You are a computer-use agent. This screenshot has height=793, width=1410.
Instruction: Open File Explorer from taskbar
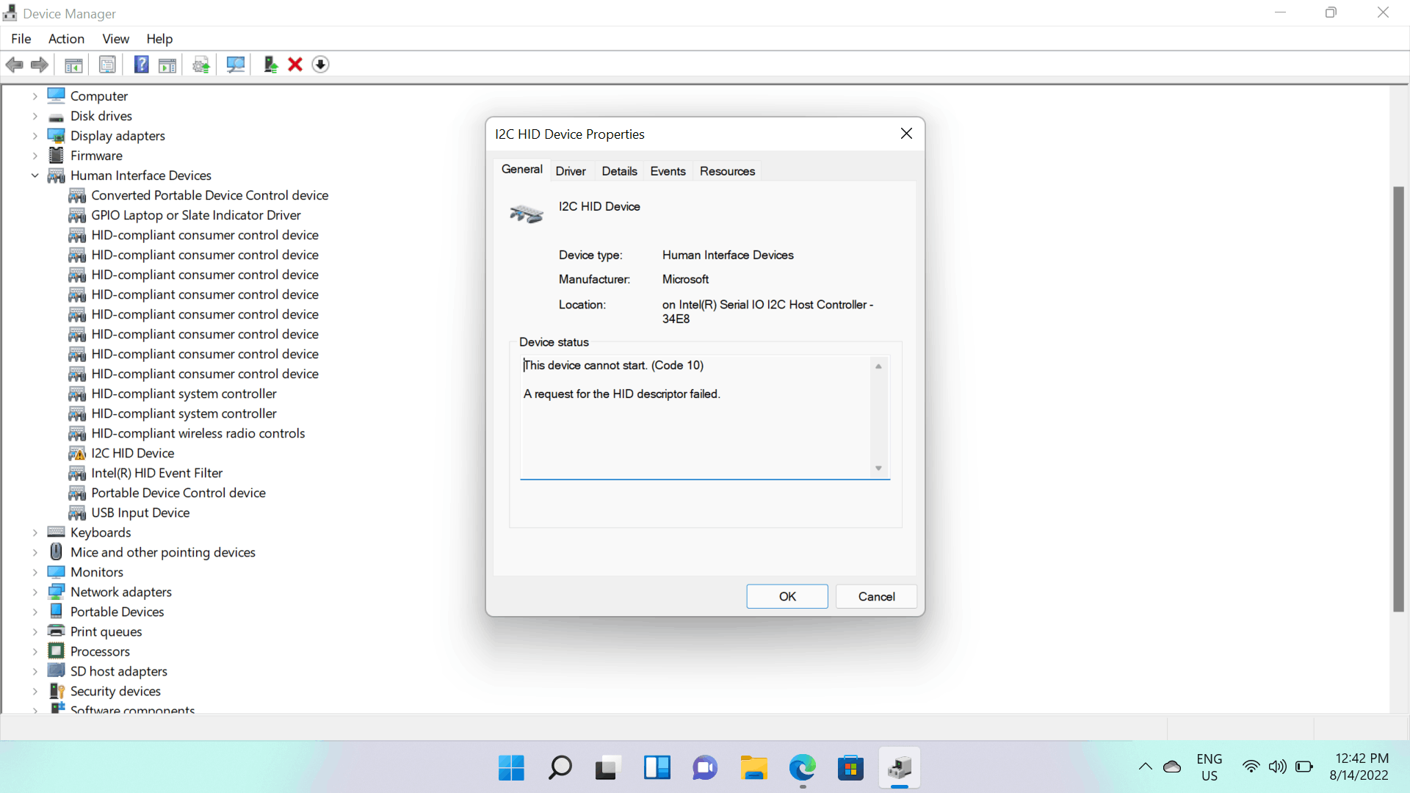tap(753, 768)
